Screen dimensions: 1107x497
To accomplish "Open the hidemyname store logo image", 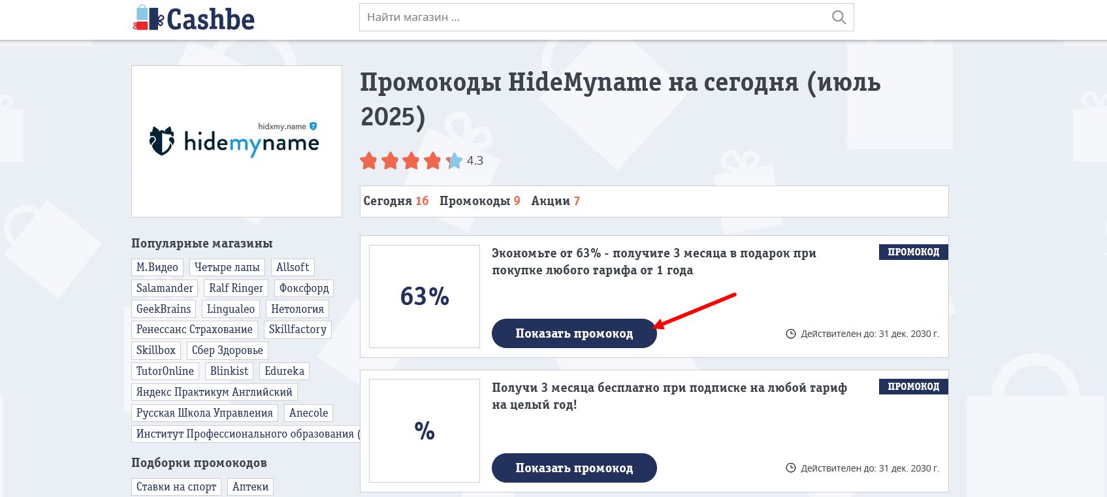I will point(236,141).
